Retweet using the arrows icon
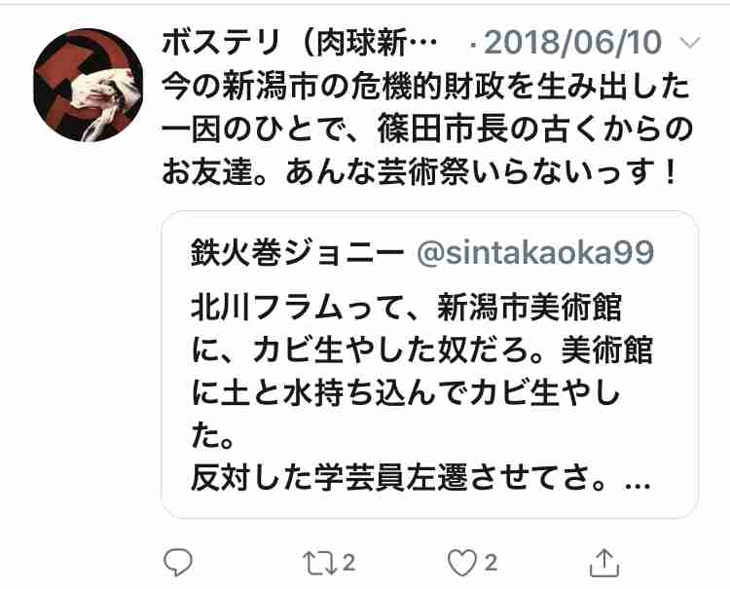The height and width of the screenshot is (589, 730). pyautogui.click(x=319, y=563)
